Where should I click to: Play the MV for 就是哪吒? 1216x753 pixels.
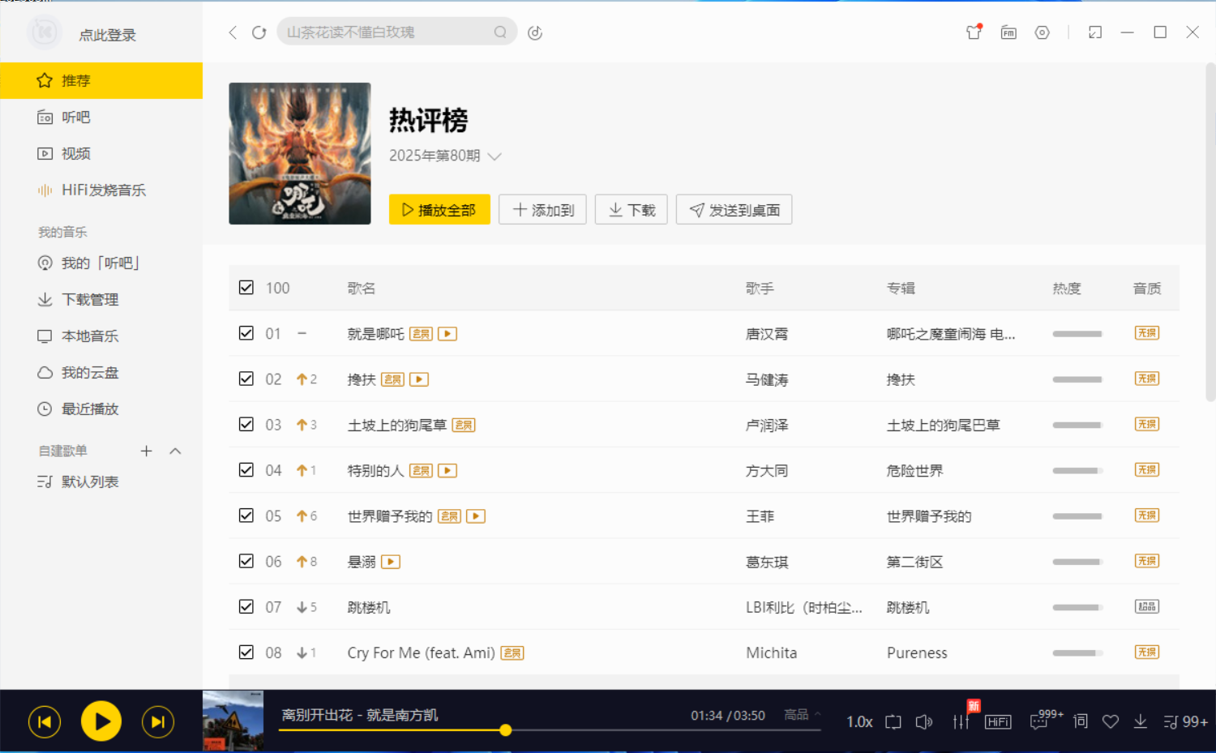tap(447, 334)
